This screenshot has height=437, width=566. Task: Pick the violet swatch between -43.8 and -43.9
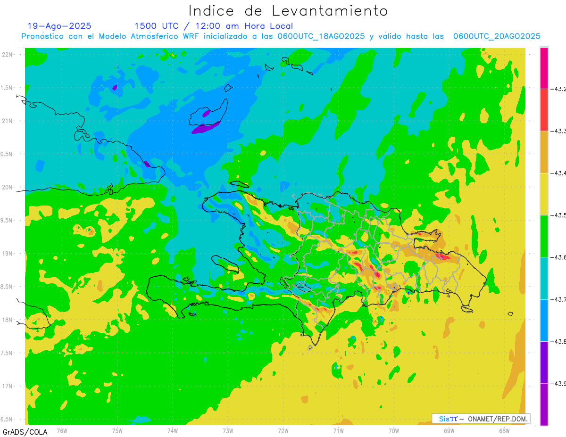tap(544, 362)
